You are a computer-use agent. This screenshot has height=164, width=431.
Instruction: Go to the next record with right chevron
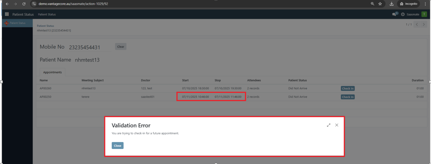424,25
